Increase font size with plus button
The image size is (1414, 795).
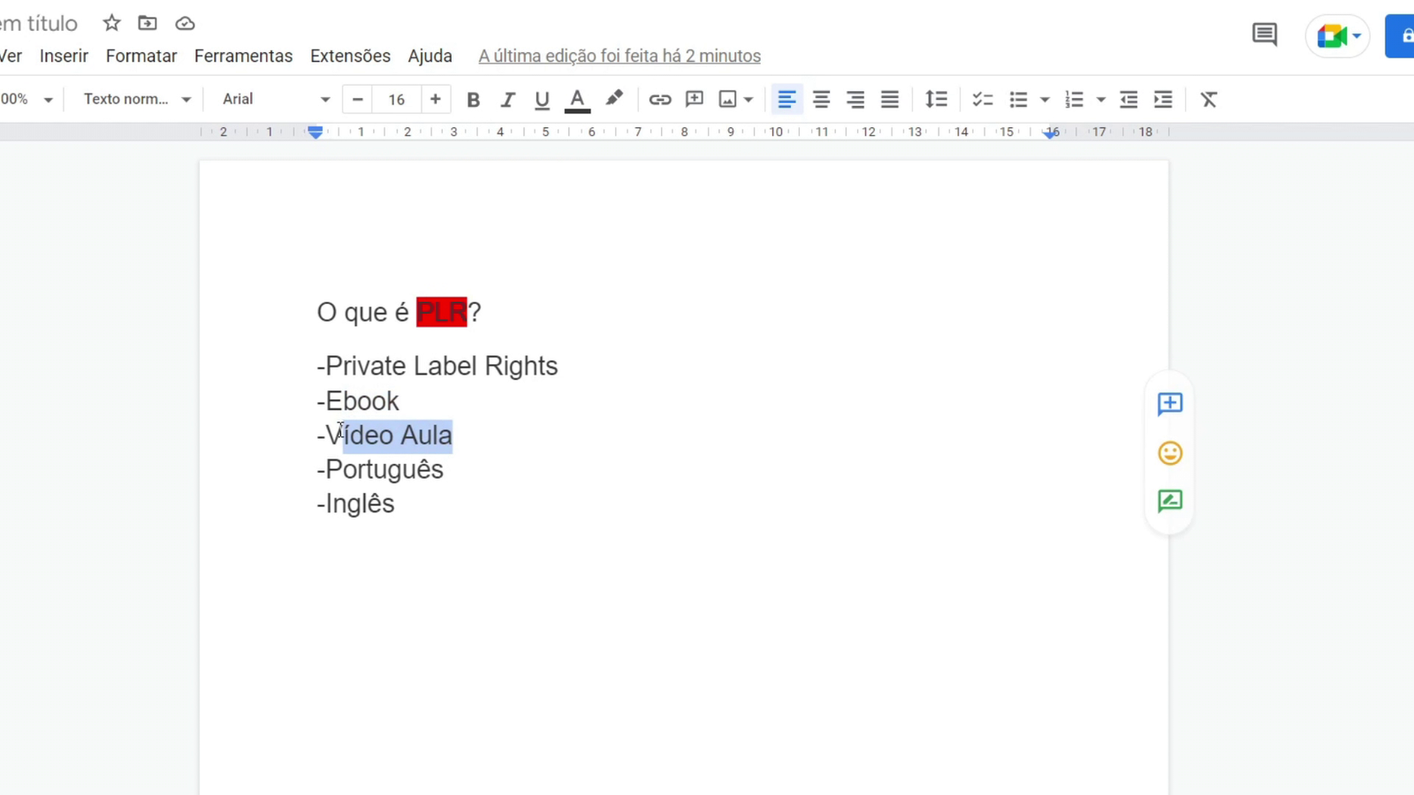point(435,99)
